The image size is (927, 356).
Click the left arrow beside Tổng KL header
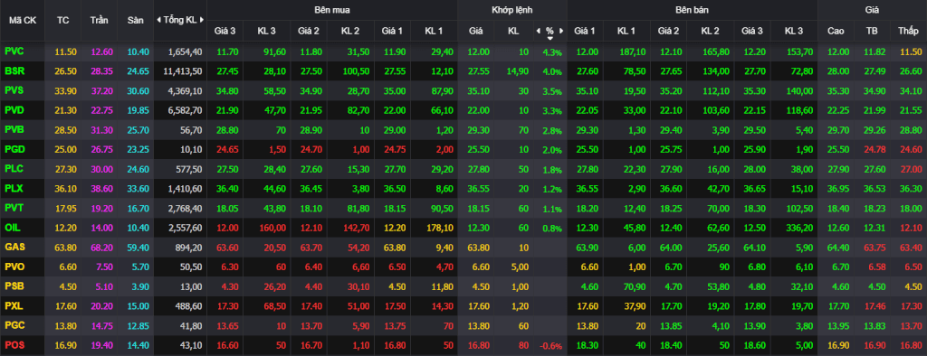coord(158,20)
